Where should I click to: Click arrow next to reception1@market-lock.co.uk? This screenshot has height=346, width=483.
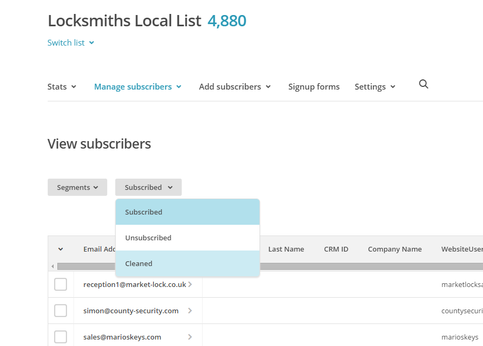pyautogui.click(x=190, y=284)
